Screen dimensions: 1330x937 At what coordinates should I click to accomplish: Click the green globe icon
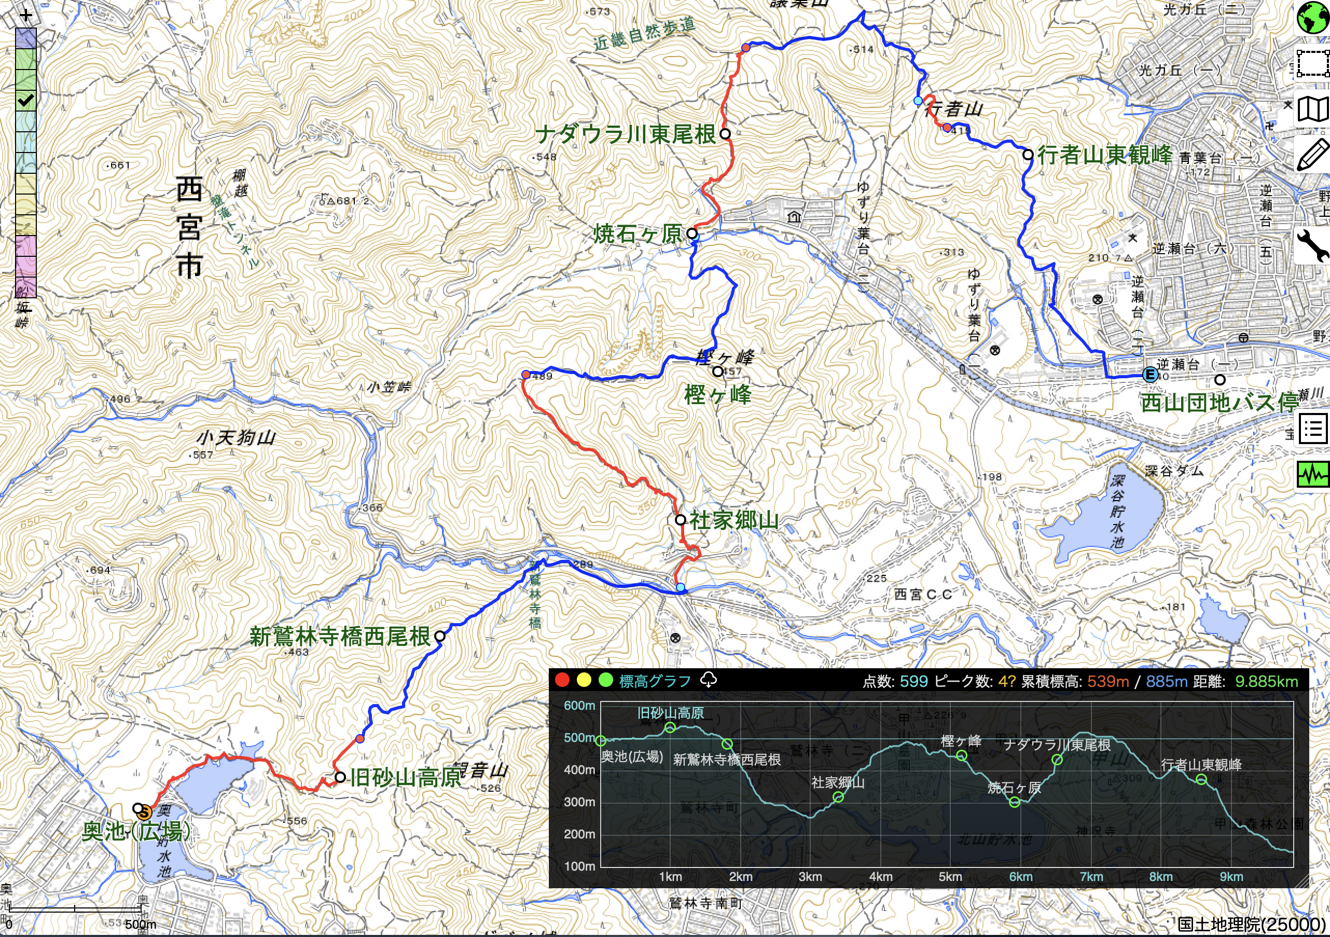pyautogui.click(x=1312, y=19)
